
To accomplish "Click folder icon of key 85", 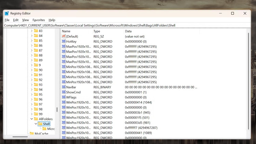I will point(36,41).
